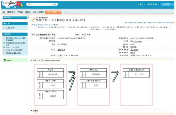Open the recycle bin link in sidebar

[x=9, y=60]
